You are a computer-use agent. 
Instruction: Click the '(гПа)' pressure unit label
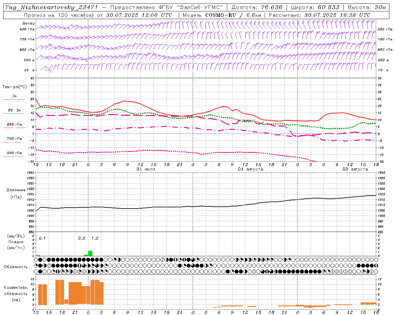[16, 197]
